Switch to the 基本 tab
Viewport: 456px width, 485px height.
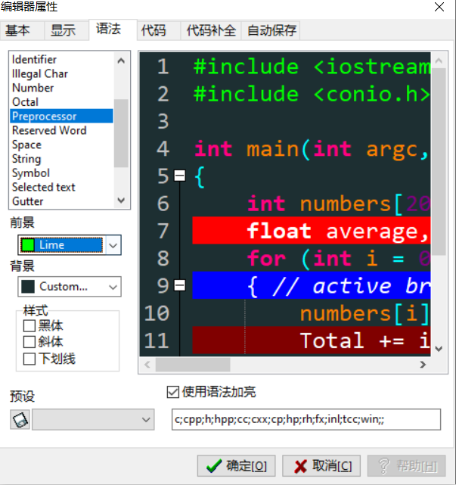pos(22,30)
